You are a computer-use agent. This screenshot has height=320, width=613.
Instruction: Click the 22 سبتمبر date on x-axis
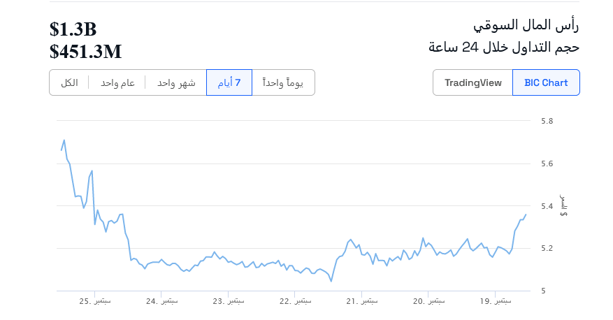pos(295,301)
